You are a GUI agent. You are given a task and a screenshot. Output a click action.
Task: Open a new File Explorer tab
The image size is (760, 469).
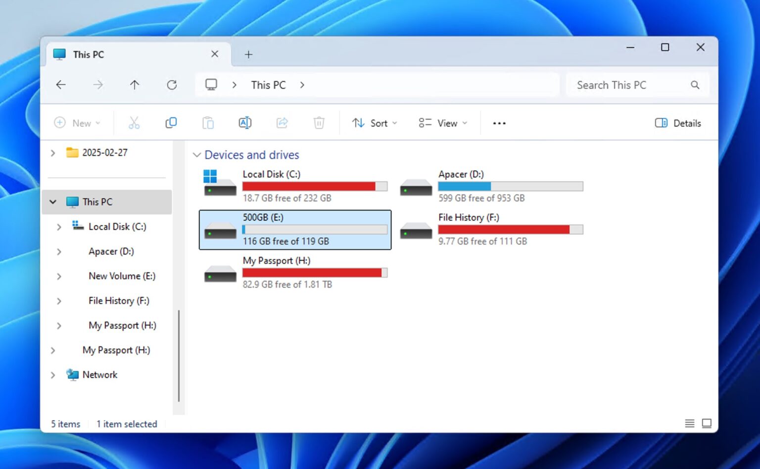[249, 54]
